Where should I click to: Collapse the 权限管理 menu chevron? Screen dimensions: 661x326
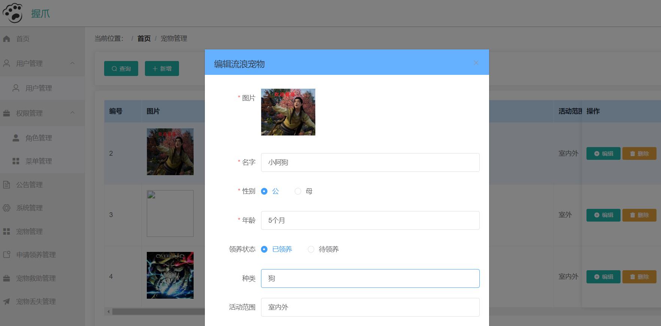pyautogui.click(x=73, y=113)
